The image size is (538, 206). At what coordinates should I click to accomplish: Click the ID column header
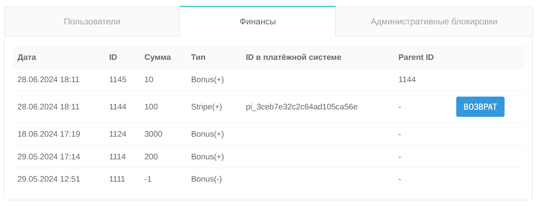(113, 57)
